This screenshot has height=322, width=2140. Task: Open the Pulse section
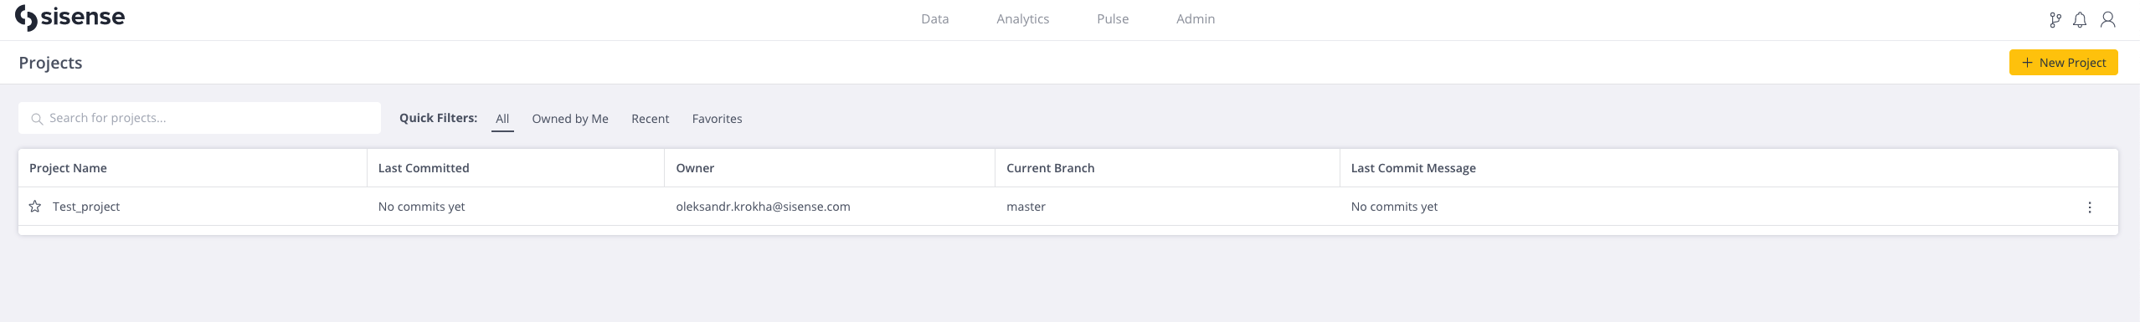pyautogui.click(x=1113, y=18)
